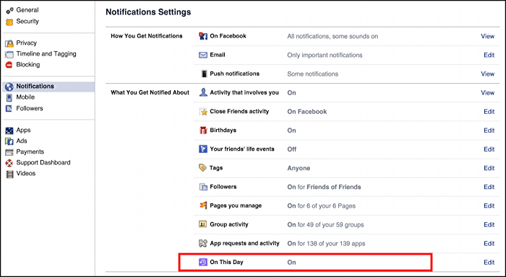Click the General settings gear icon
Screen dimensions: 506x277
tap(9, 11)
